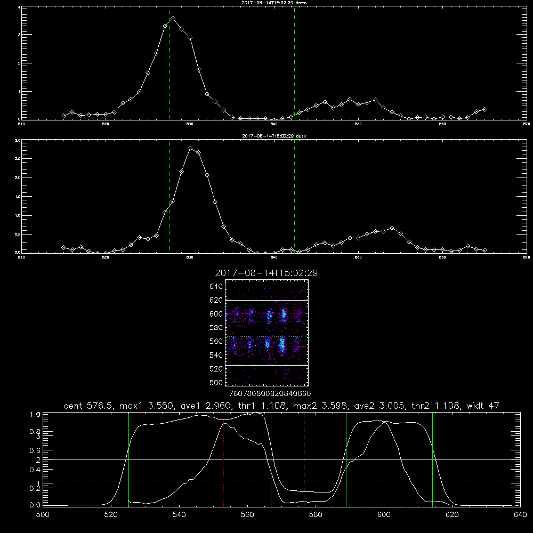533x533 pixels.
Task: Click the highest diamond marker on the dawn curve
Action: [173, 19]
